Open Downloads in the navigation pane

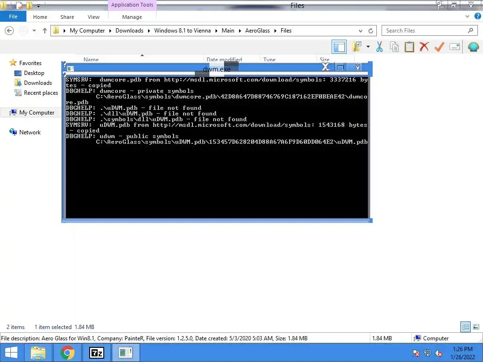(38, 83)
